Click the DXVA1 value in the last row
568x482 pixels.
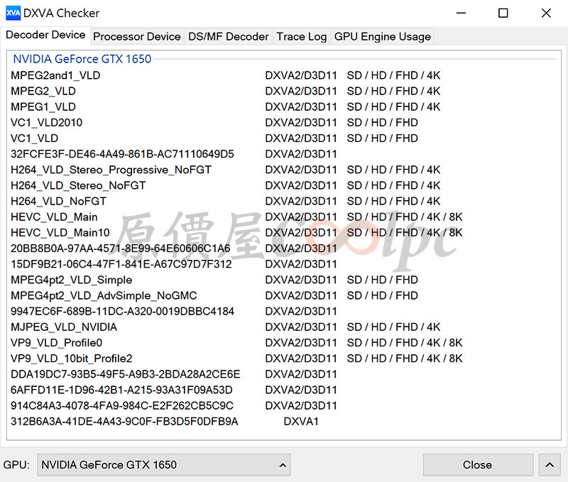coord(301,422)
